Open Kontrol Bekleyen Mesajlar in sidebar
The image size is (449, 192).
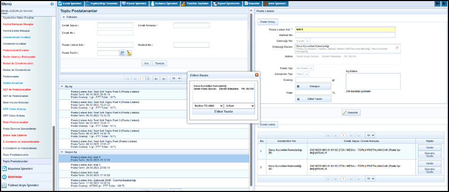19,24
